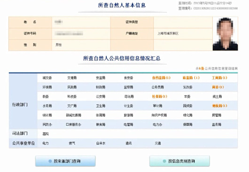Select the 知识产权局 department entry
249x172 pixels.
(x=159, y=115)
